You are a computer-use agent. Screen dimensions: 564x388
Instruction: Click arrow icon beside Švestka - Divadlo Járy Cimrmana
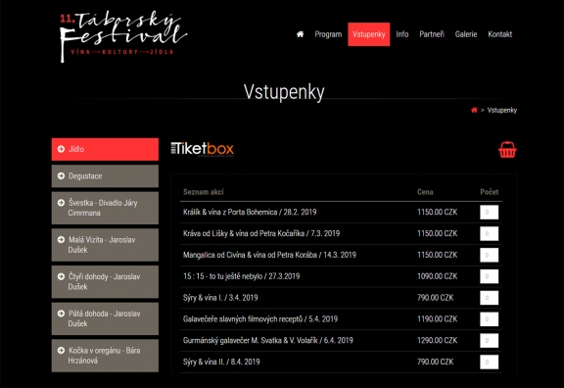click(x=61, y=203)
